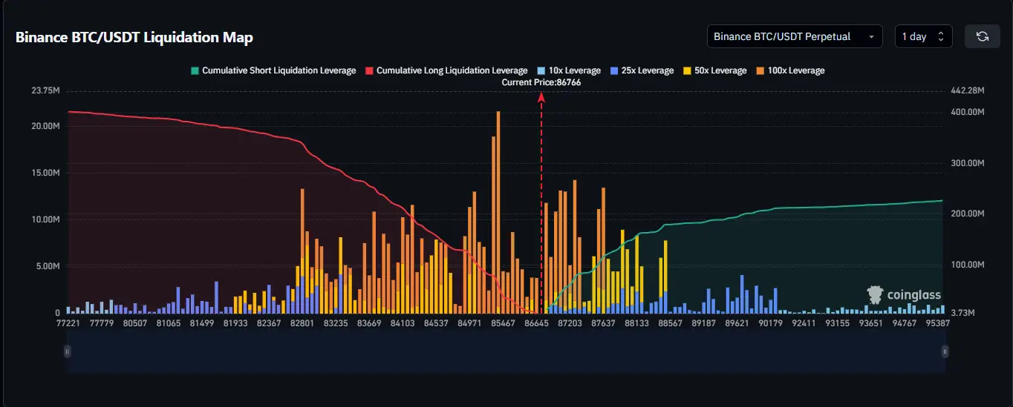Screen dimensions: 1013x407
Task: Click the Current Price:86766 marker label
Action: (541, 82)
